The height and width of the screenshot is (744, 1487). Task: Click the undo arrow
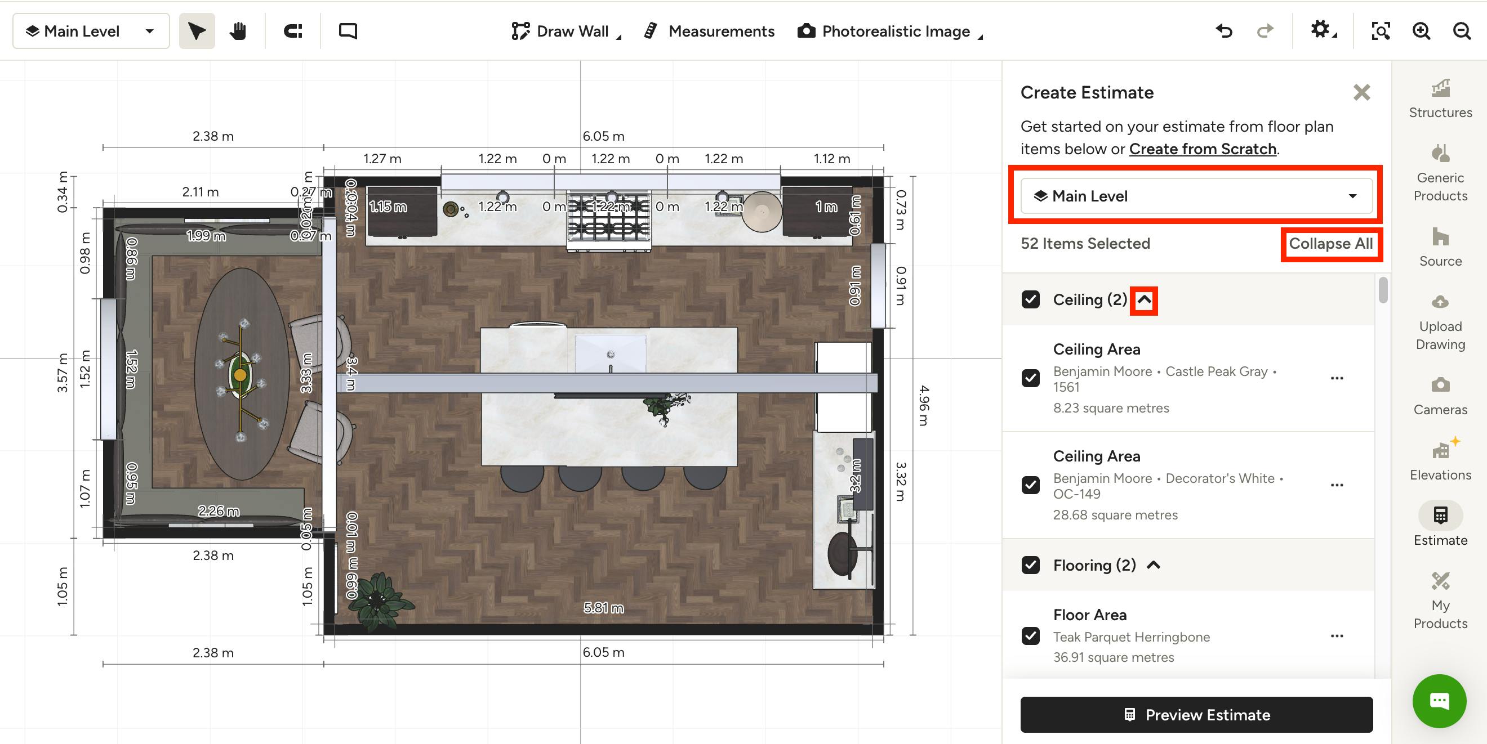click(x=1224, y=31)
